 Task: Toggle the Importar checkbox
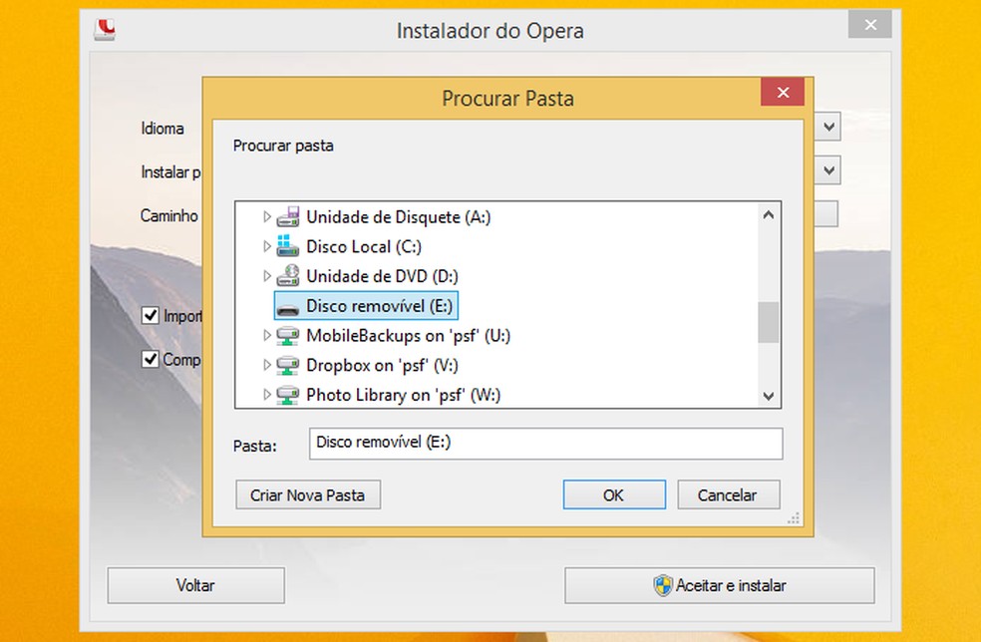(x=150, y=315)
